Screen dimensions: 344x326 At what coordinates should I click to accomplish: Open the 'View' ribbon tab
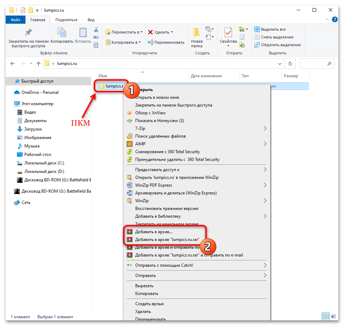91,20
